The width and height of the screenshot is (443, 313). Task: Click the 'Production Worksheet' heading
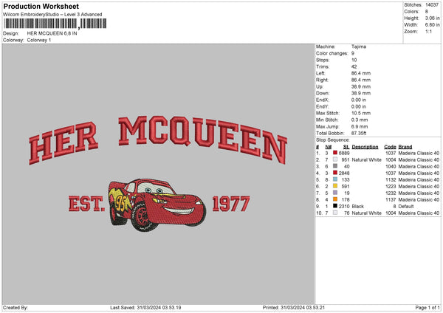41,6
